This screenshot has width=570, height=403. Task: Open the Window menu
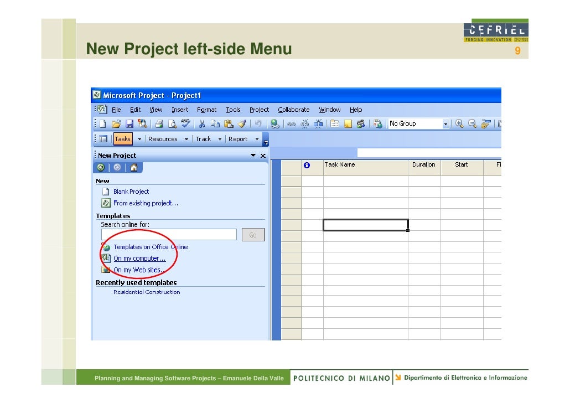[x=330, y=110]
